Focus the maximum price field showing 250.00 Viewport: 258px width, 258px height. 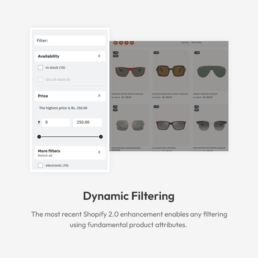[87, 122]
